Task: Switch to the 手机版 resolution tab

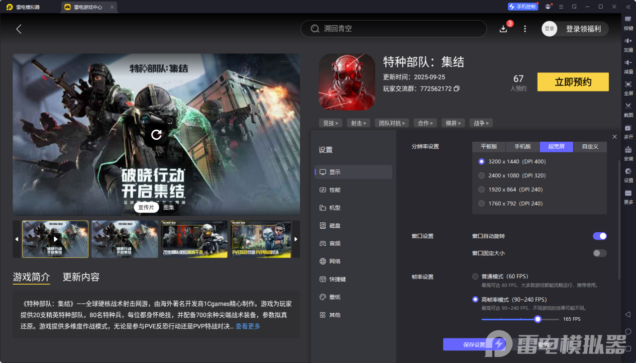Action: pyautogui.click(x=522, y=146)
